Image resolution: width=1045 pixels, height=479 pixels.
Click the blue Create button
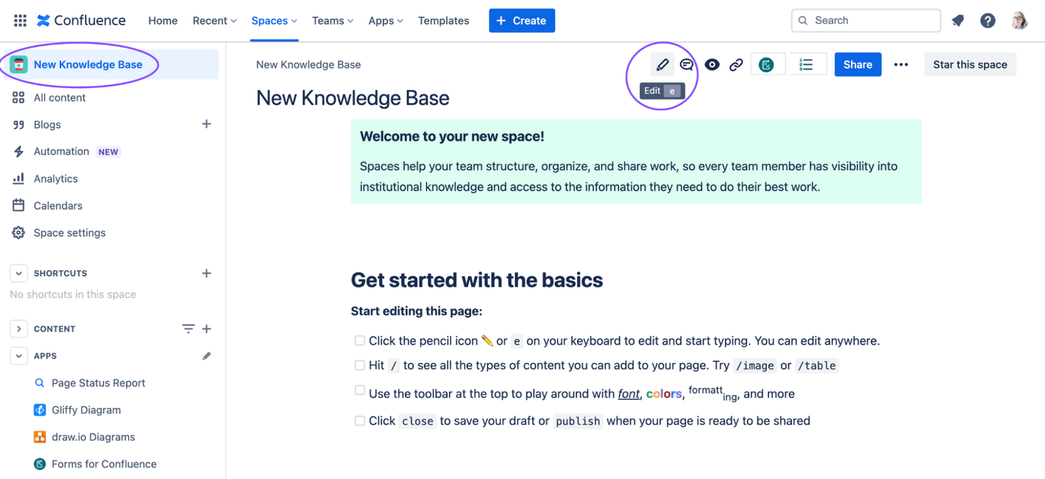point(522,21)
